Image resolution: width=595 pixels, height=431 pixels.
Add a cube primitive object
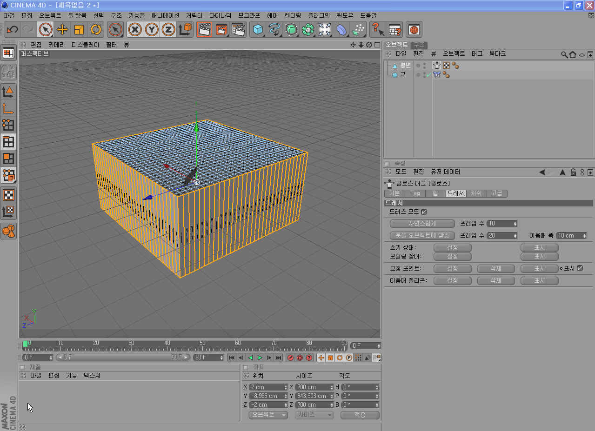[258, 30]
